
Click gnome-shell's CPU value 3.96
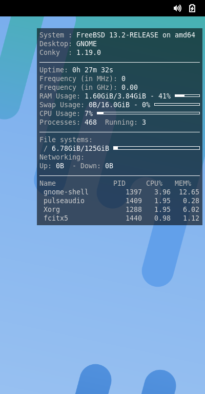pos(162,192)
